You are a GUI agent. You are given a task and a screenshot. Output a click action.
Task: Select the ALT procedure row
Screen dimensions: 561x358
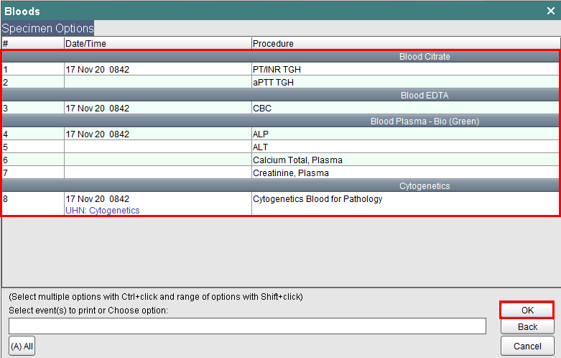[x=280, y=147]
